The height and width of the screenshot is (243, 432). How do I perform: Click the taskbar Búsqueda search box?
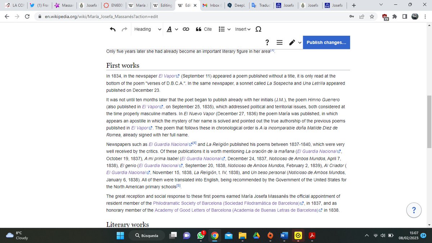(147, 235)
